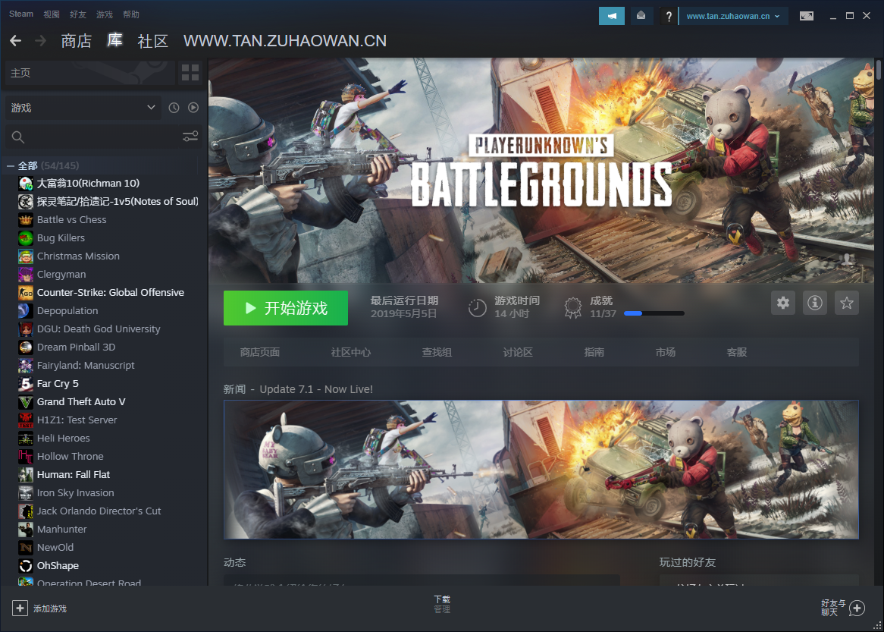Screen dimensions: 884x632
Task: Open the 市场 link
Action: 665,352
